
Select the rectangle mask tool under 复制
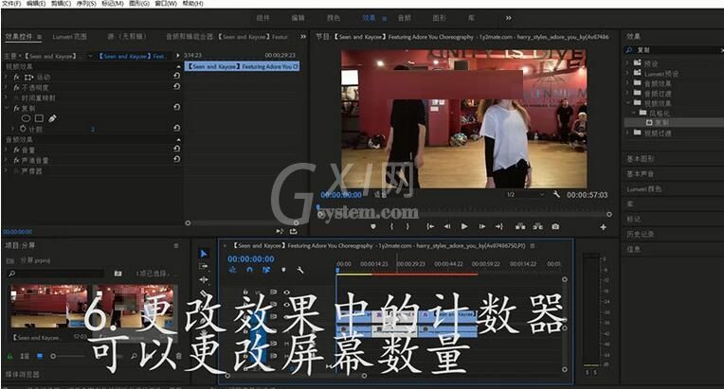39,118
